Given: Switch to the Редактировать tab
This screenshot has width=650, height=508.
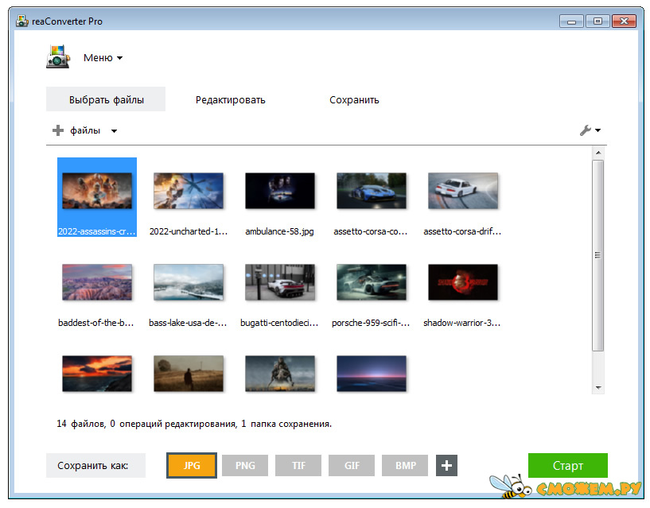Looking at the screenshot, I should pyautogui.click(x=230, y=100).
